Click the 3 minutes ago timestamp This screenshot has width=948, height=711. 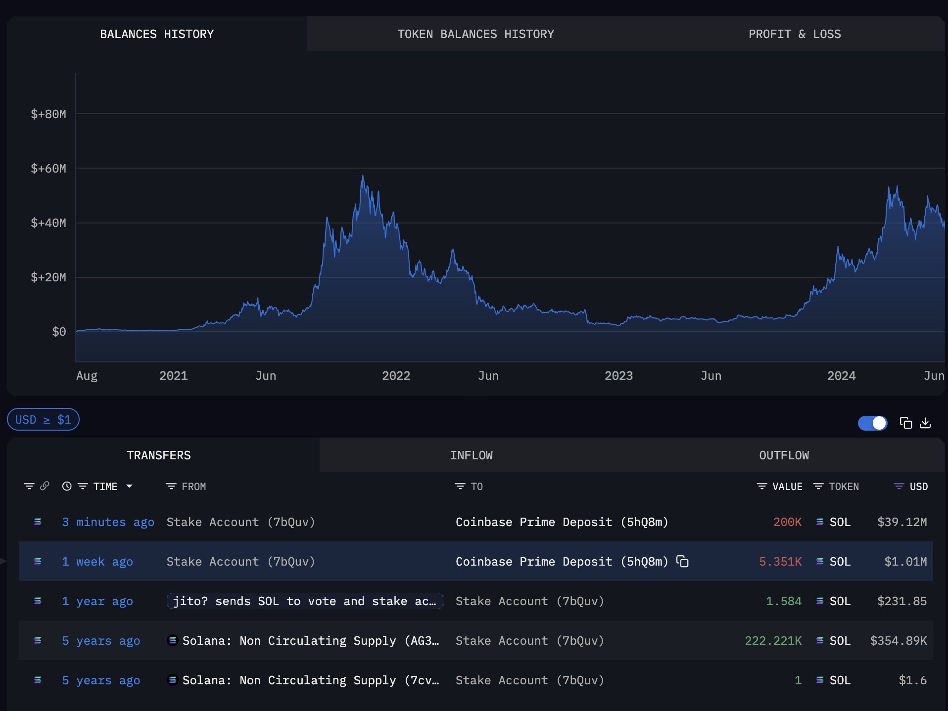coord(108,522)
